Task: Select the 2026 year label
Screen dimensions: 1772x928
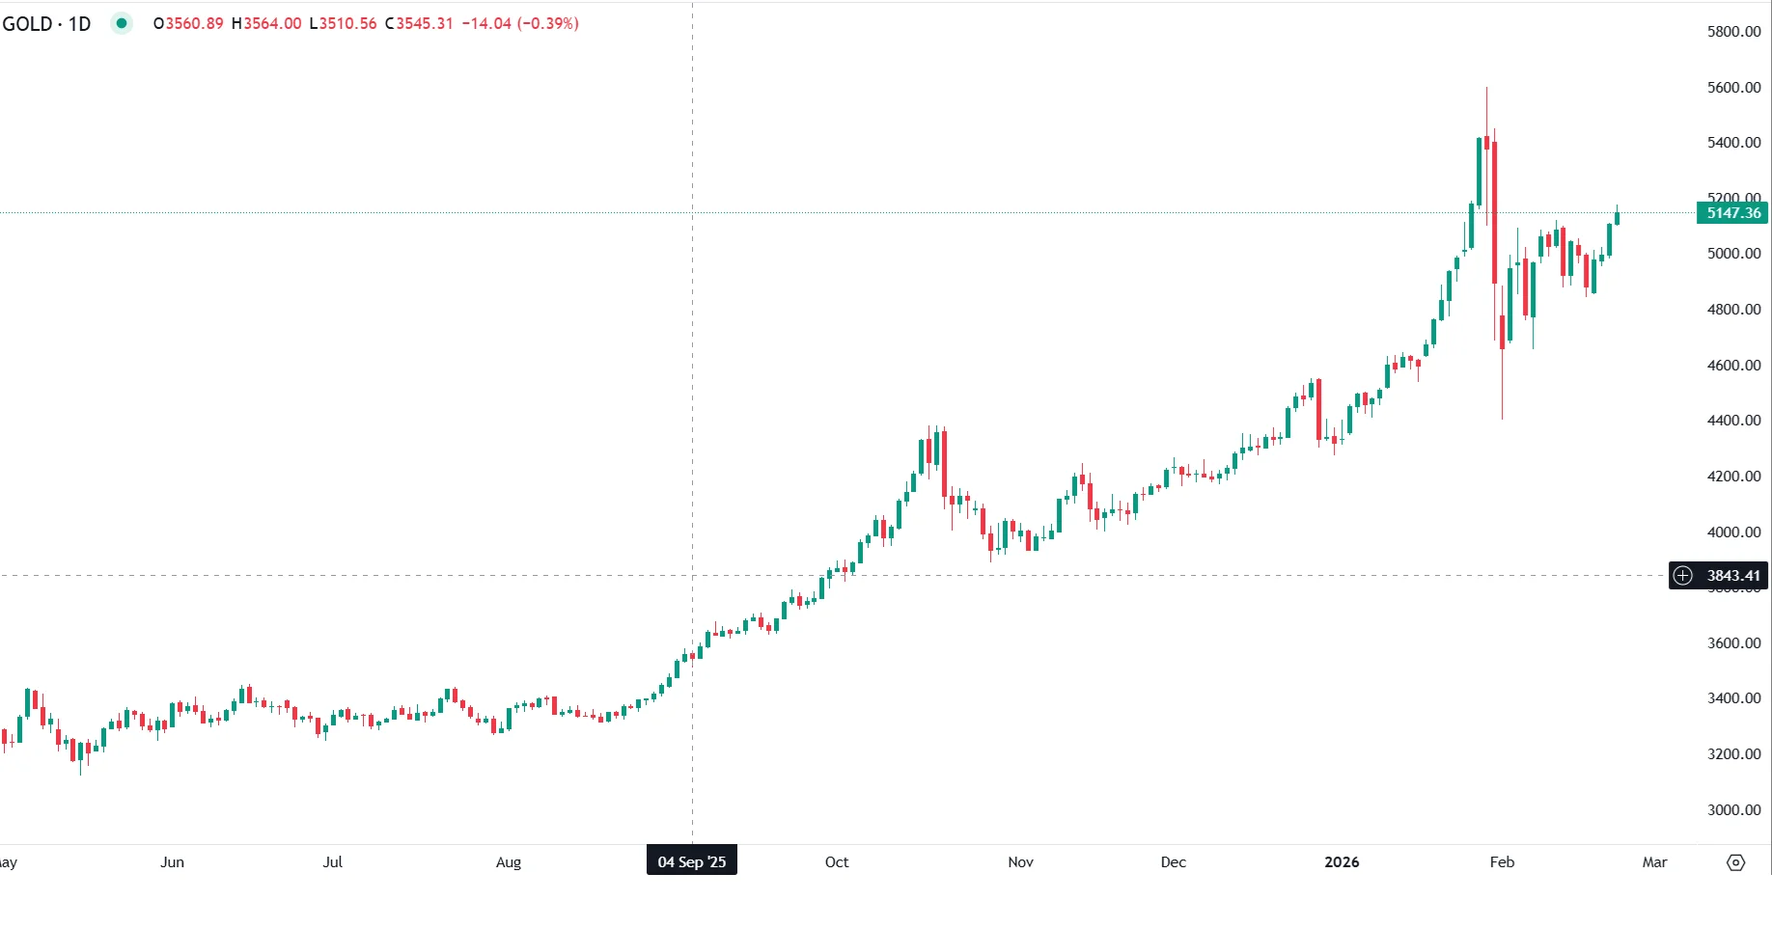Action: 1342,861
